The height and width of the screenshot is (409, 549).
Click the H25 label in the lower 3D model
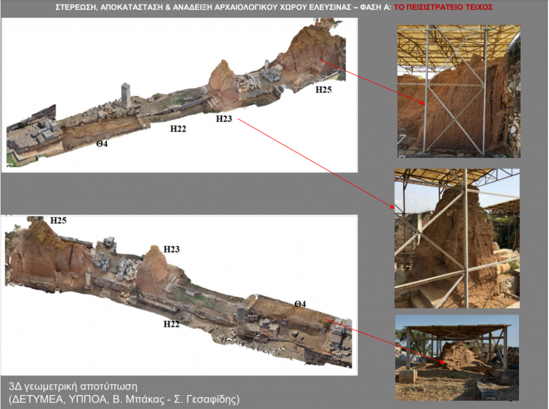[x=58, y=220]
